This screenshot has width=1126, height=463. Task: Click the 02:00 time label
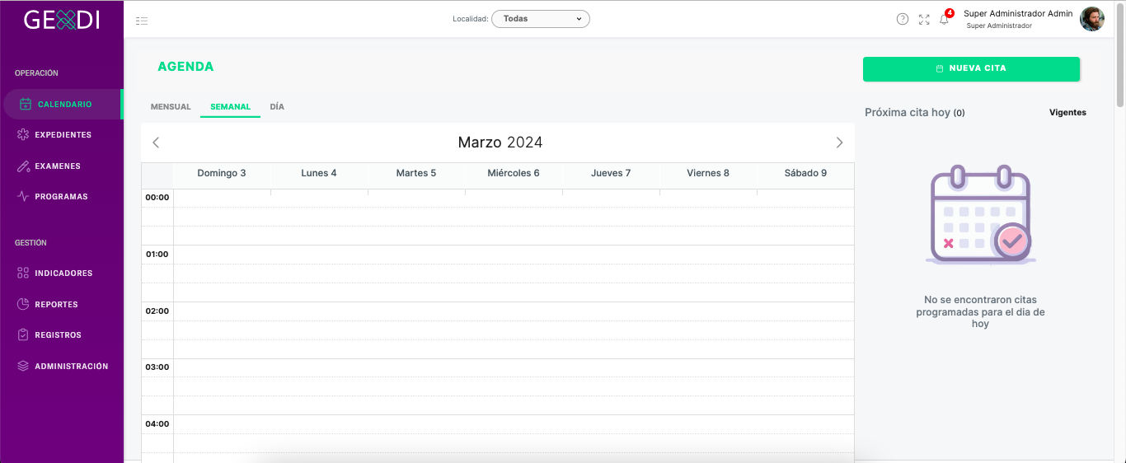point(157,311)
